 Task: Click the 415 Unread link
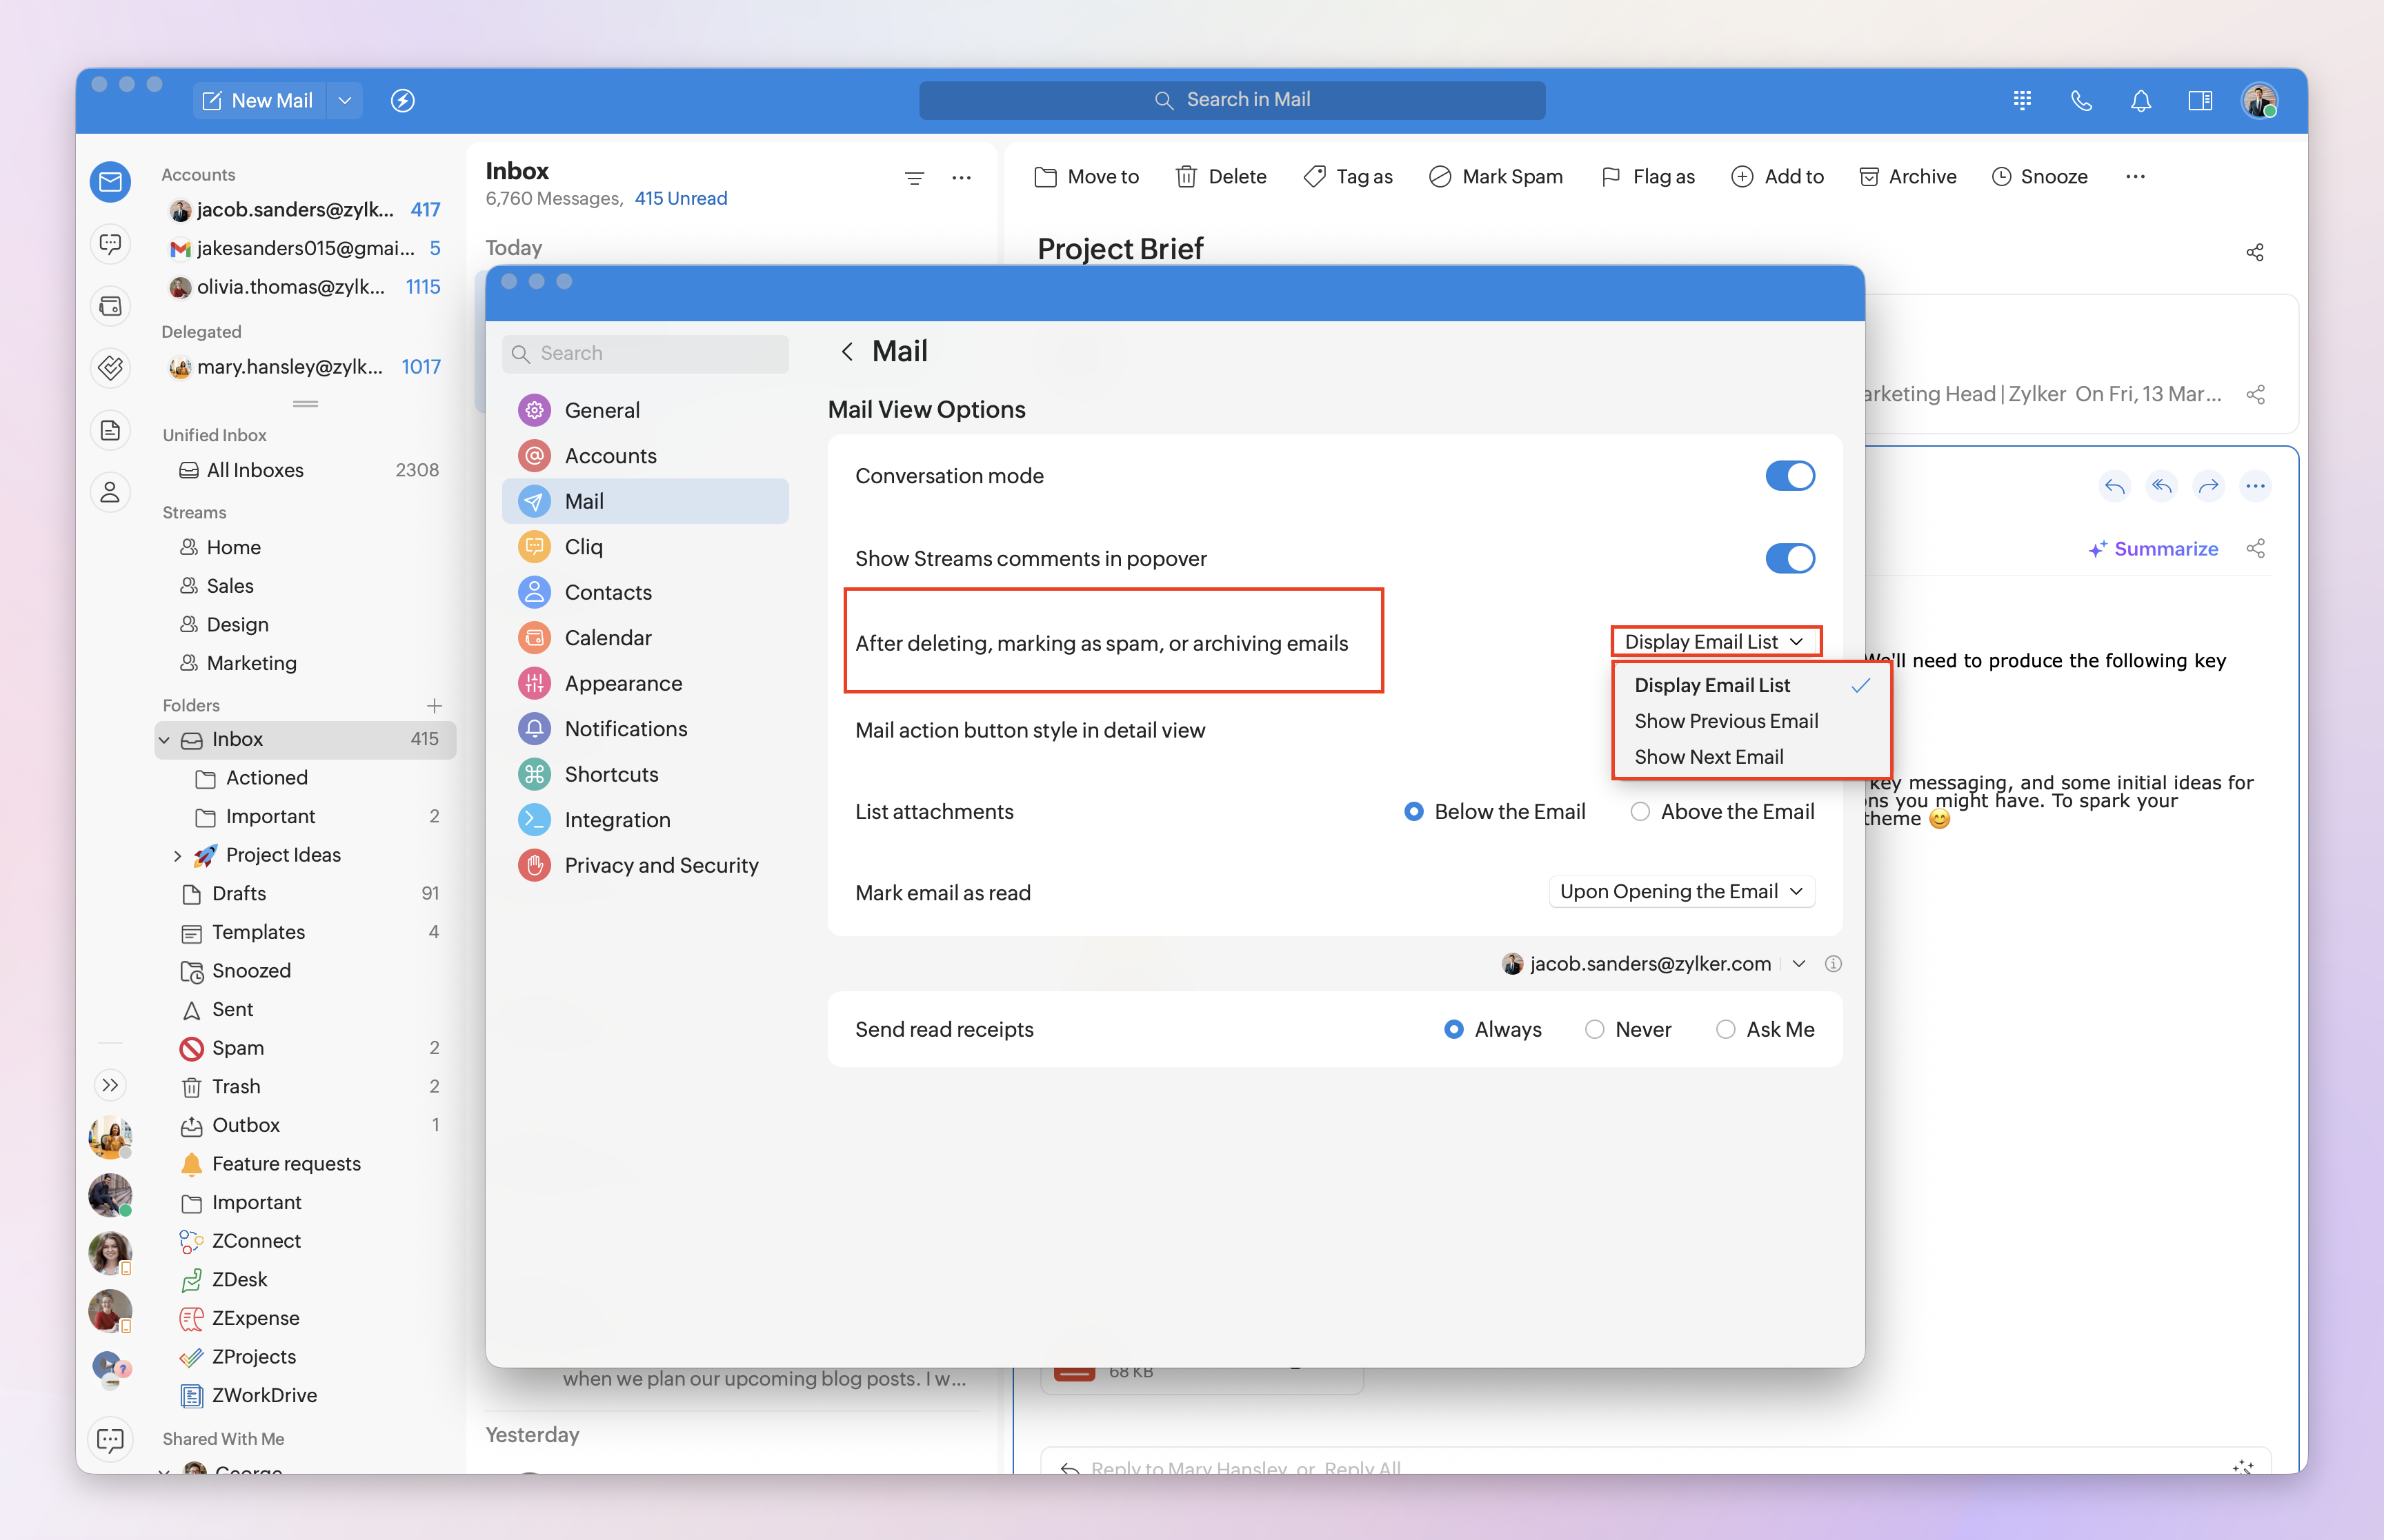click(680, 198)
